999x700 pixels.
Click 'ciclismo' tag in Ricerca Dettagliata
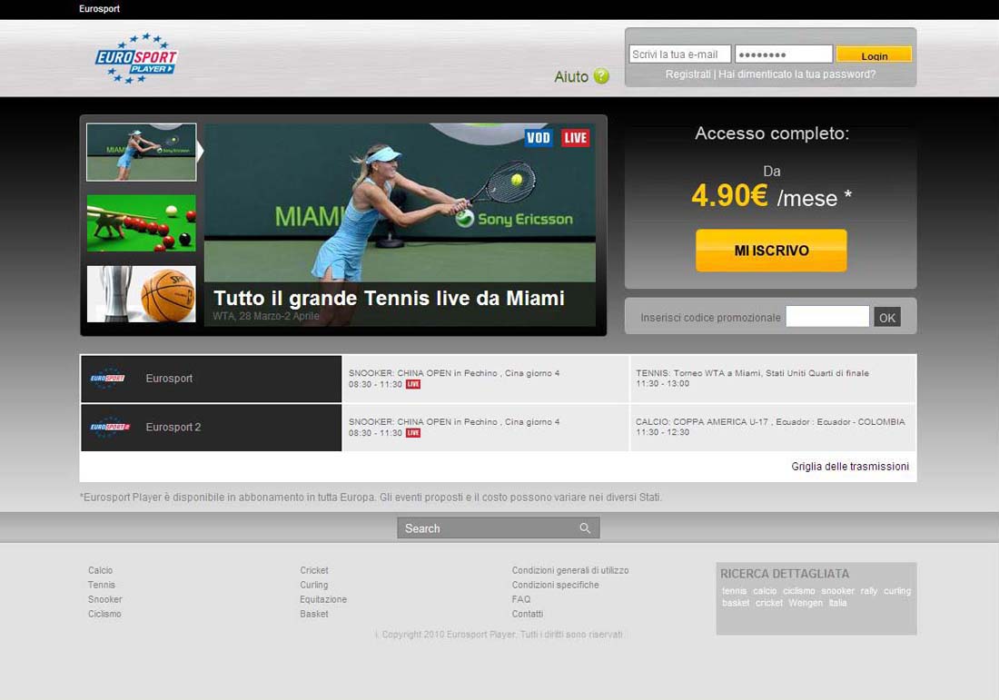click(x=799, y=591)
